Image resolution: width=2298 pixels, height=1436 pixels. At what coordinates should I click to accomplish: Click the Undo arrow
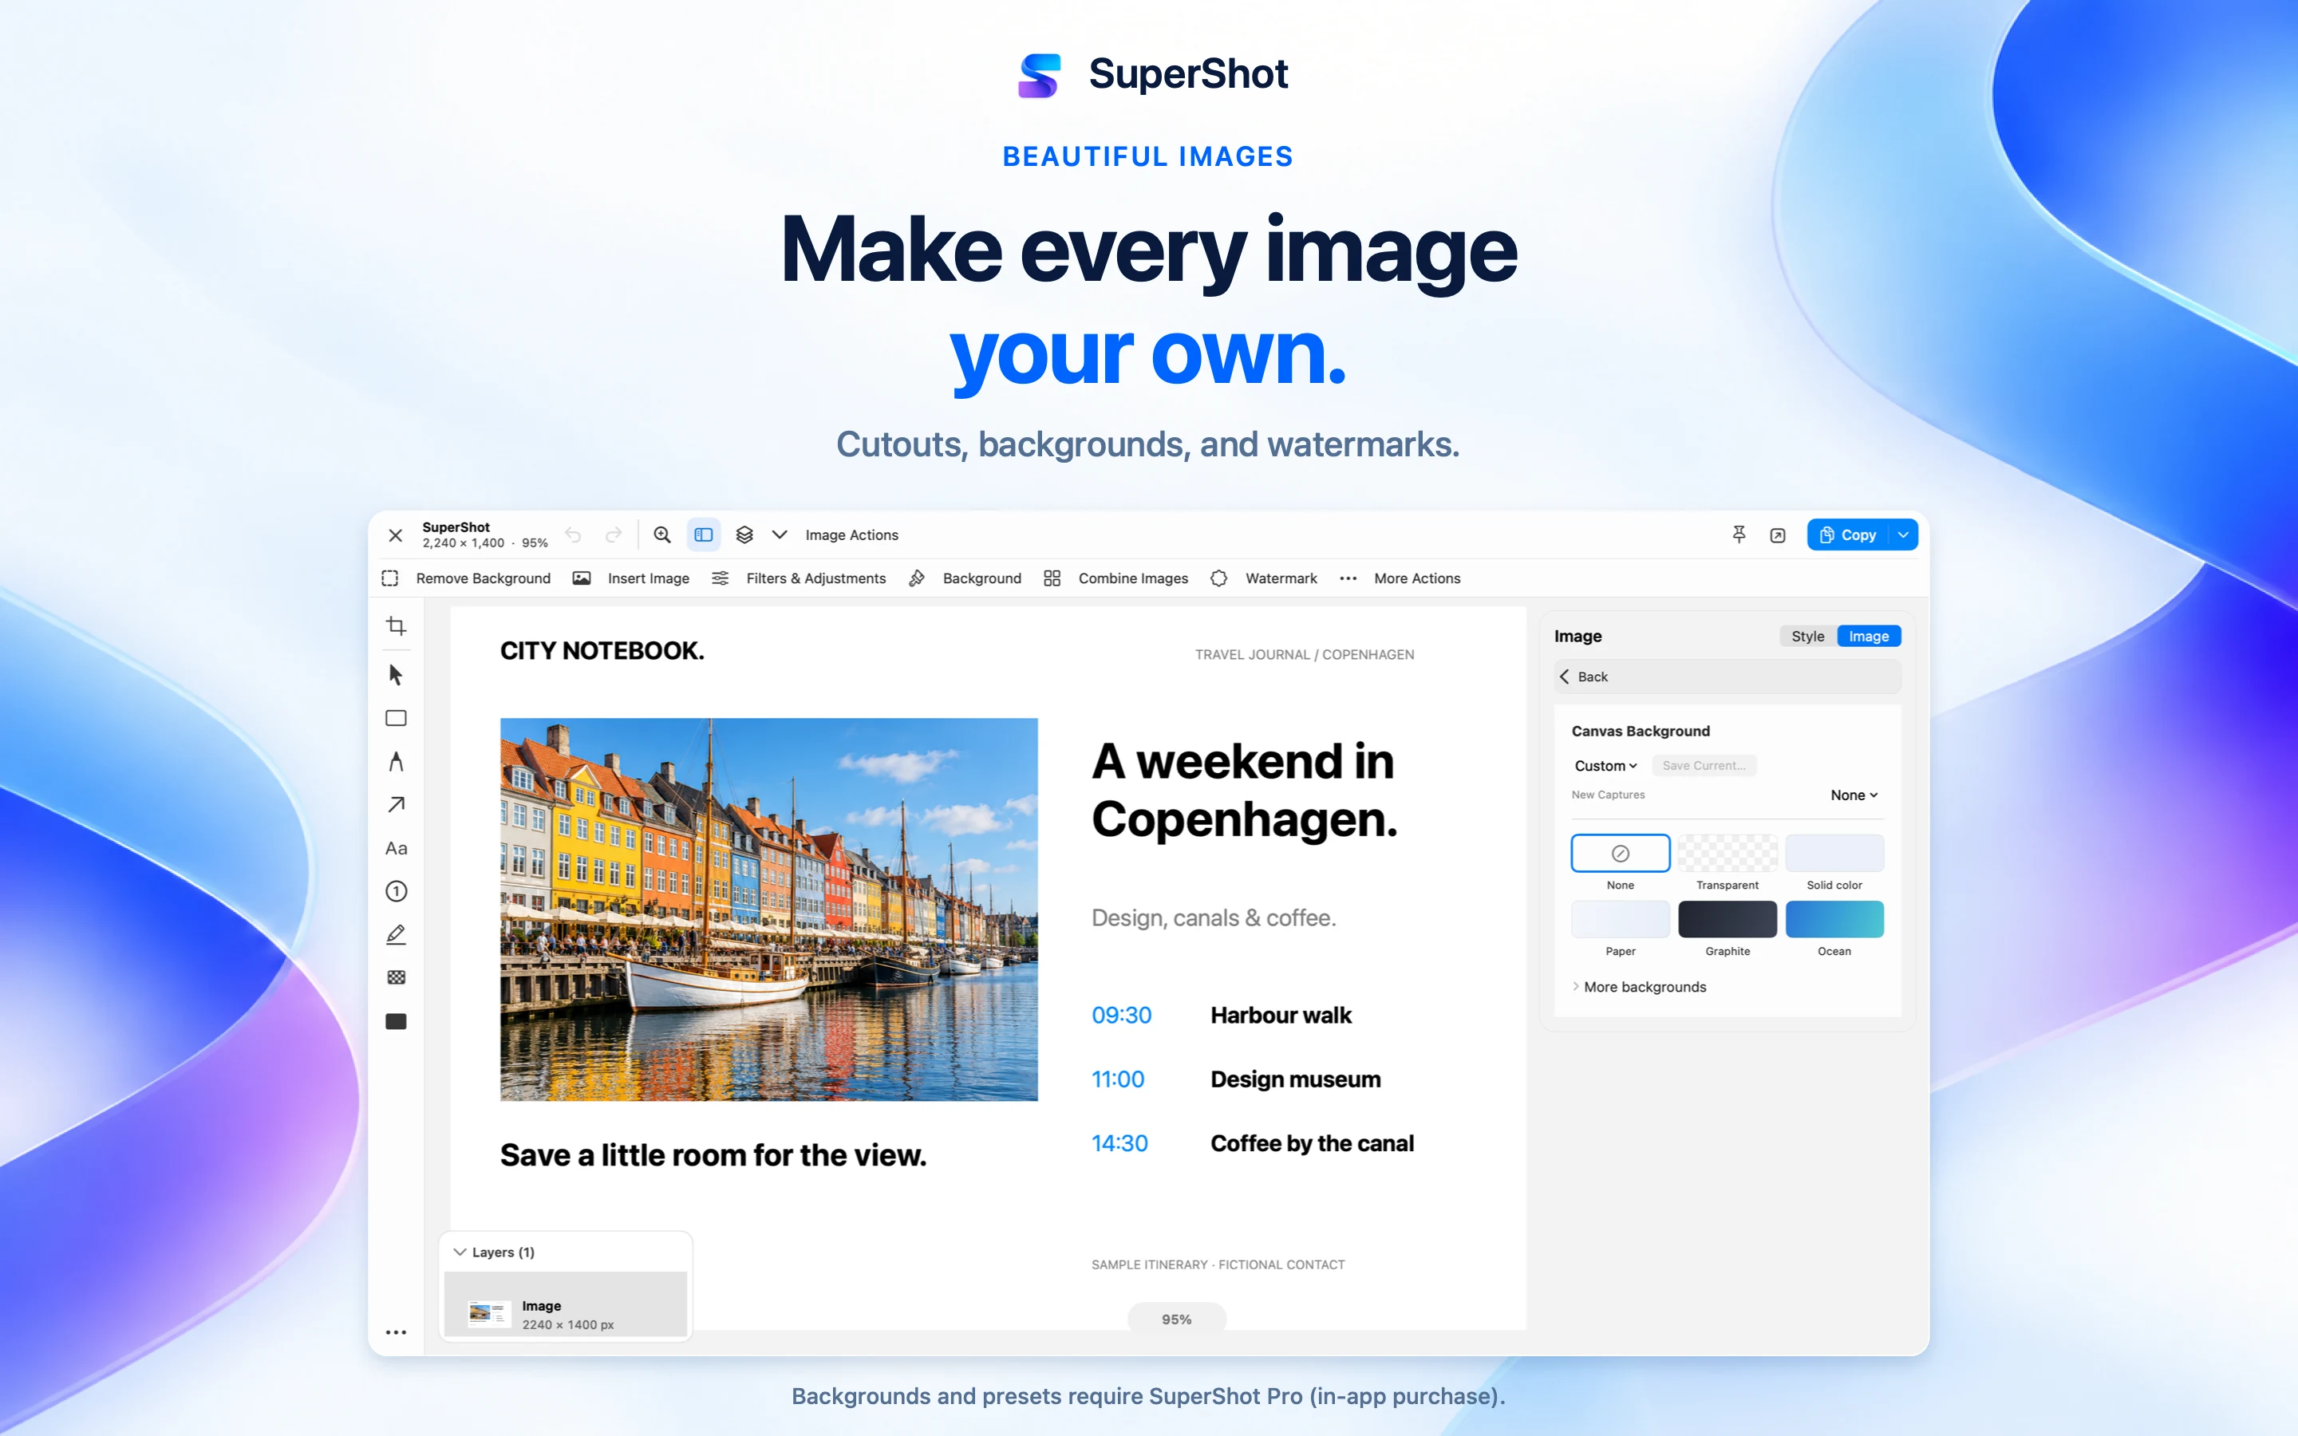[x=573, y=535]
